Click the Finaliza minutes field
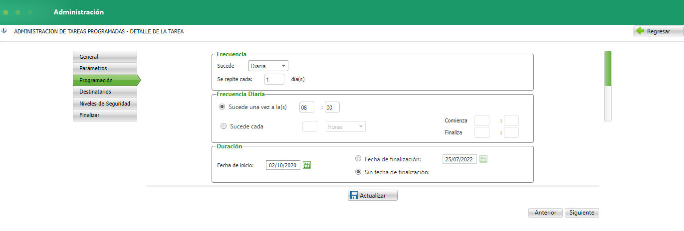This screenshot has width=684, height=231. (x=511, y=132)
